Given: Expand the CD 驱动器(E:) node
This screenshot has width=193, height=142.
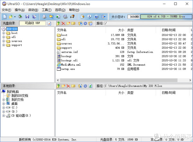Looking at the screenshot, I should coord(4,115).
